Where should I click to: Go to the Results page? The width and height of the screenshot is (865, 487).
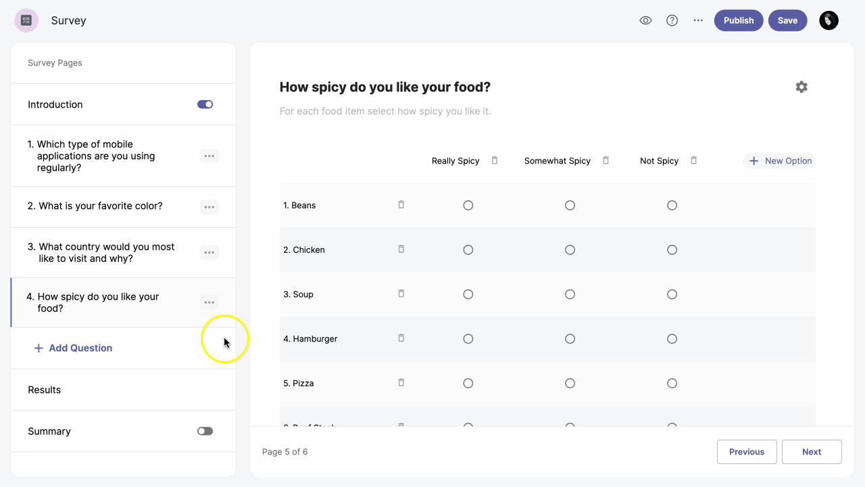tap(45, 390)
